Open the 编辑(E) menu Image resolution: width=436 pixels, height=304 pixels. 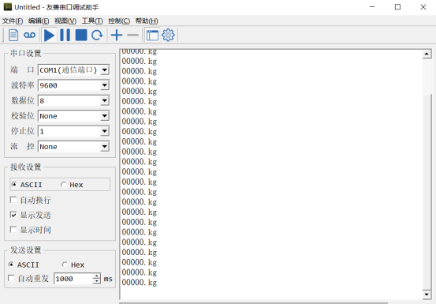click(x=39, y=21)
